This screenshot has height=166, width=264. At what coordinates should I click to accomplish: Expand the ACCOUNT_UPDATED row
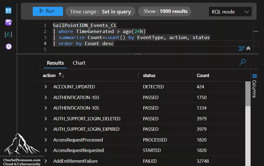(x=46, y=87)
